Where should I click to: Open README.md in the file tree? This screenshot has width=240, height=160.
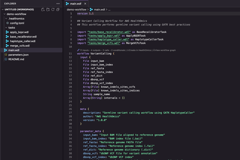(16, 59)
